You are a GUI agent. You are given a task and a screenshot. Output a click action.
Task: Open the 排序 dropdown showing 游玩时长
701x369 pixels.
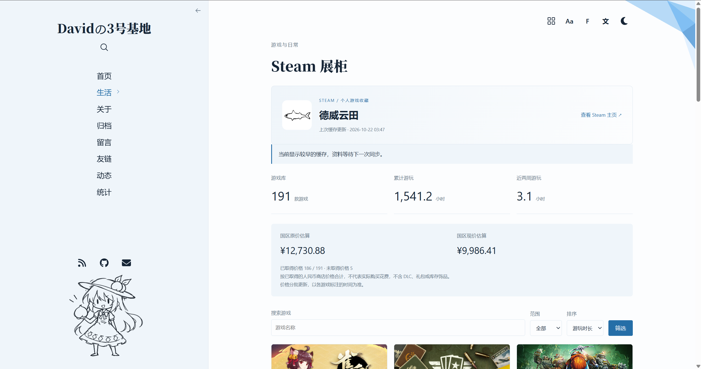coord(585,328)
